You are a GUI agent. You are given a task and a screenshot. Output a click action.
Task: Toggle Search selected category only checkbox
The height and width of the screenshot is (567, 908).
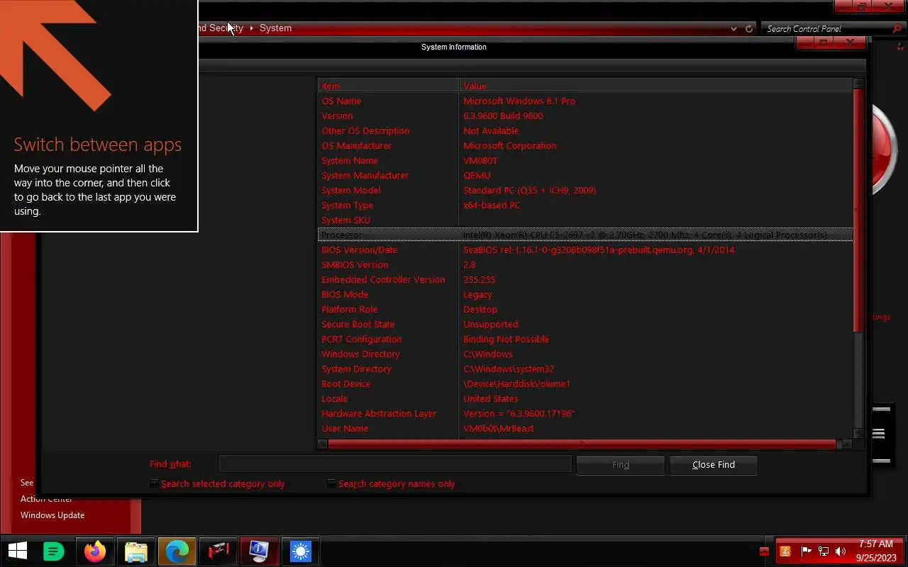pos(154,483)
